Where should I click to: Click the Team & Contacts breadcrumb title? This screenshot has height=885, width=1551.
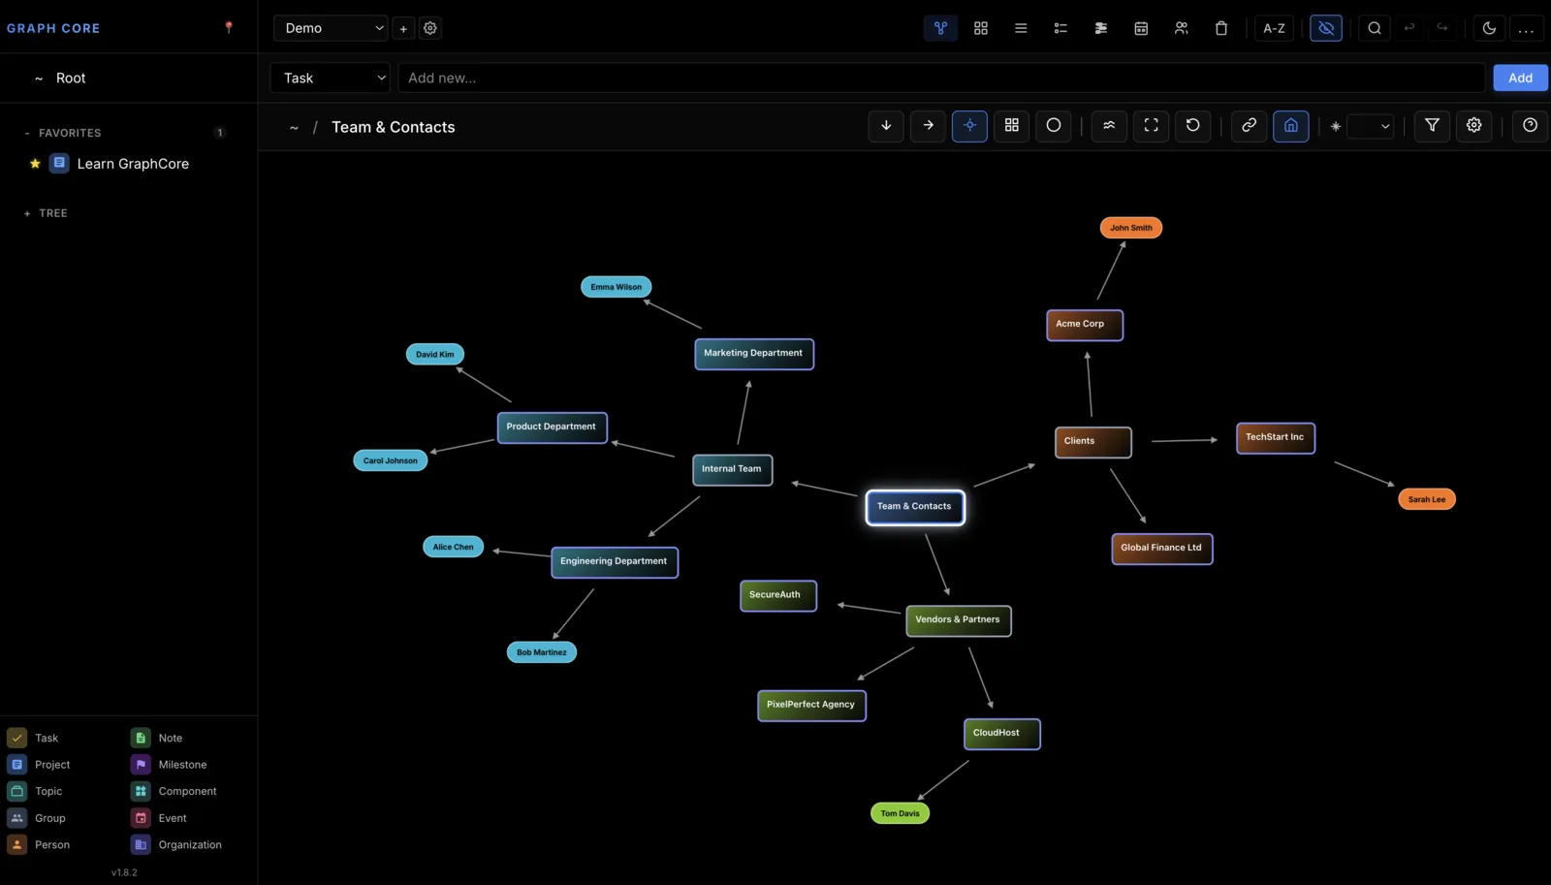tap(393, 127)
